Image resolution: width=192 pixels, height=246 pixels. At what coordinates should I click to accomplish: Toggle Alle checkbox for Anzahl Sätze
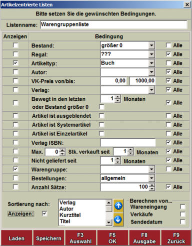click(x=168, y=187)
